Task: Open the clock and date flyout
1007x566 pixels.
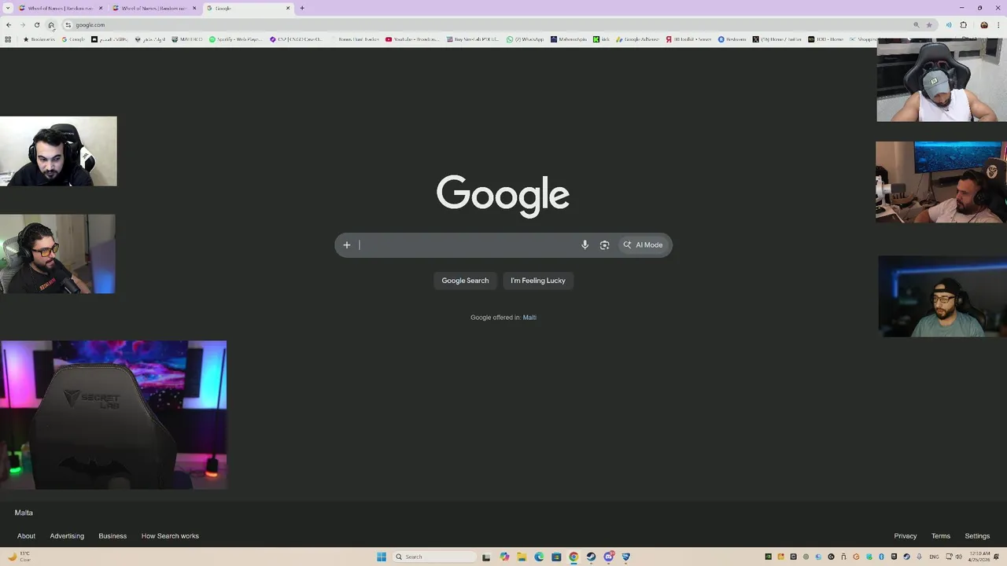Action: point(979,557)
